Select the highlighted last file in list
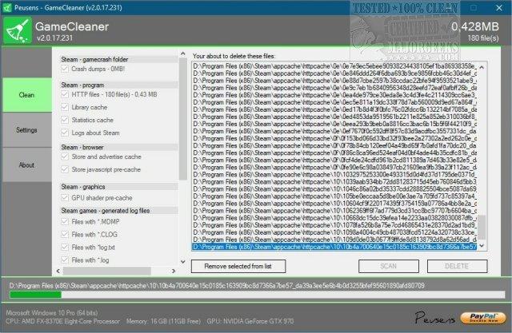The width and height of the screenshot is (512, 333). pyautogui.click(x=334, y=248)
